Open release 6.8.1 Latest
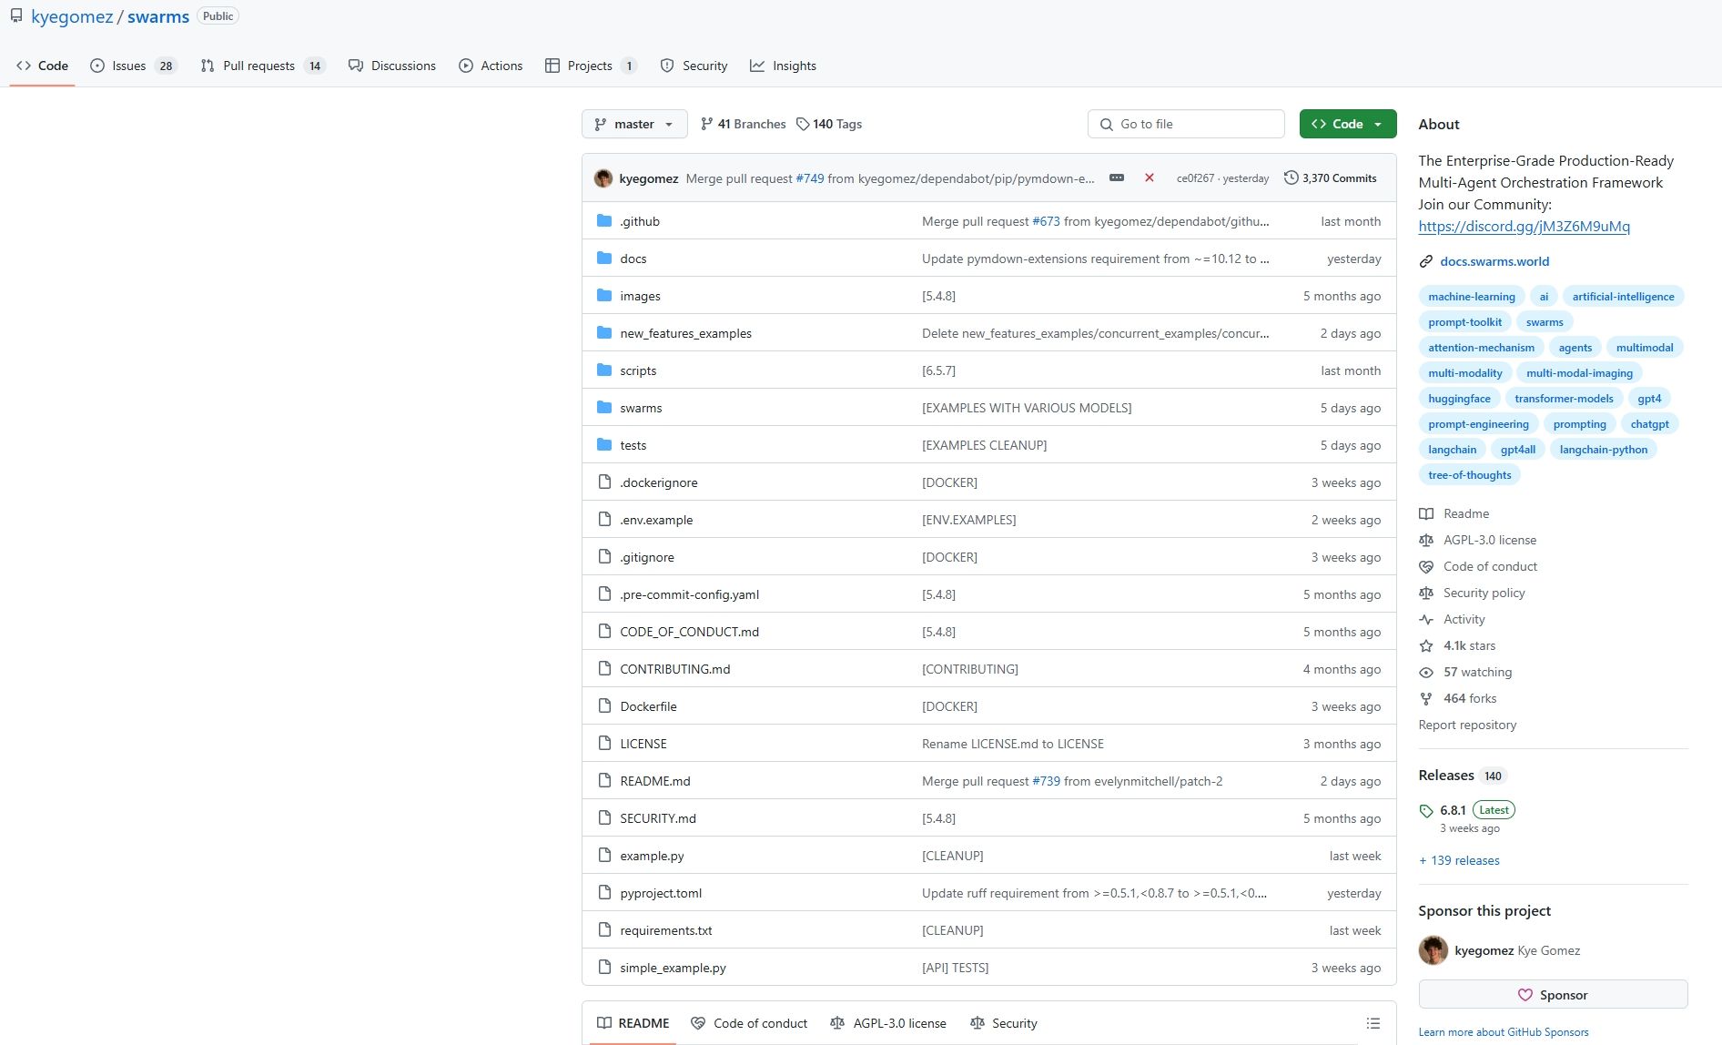 pos(1466,810)
